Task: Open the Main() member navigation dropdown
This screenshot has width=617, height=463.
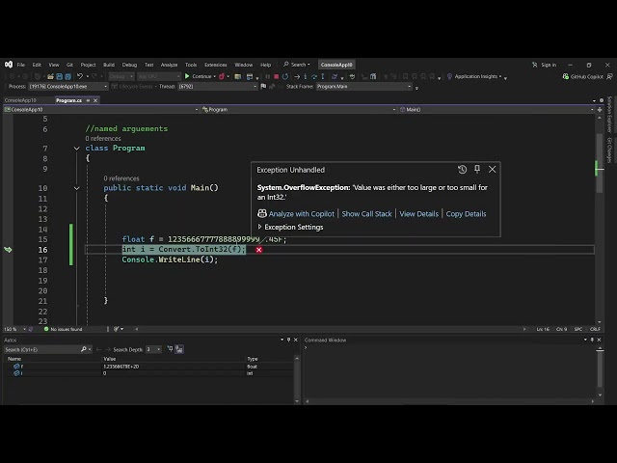Action: pyautogui.click(x=496, y=109)
